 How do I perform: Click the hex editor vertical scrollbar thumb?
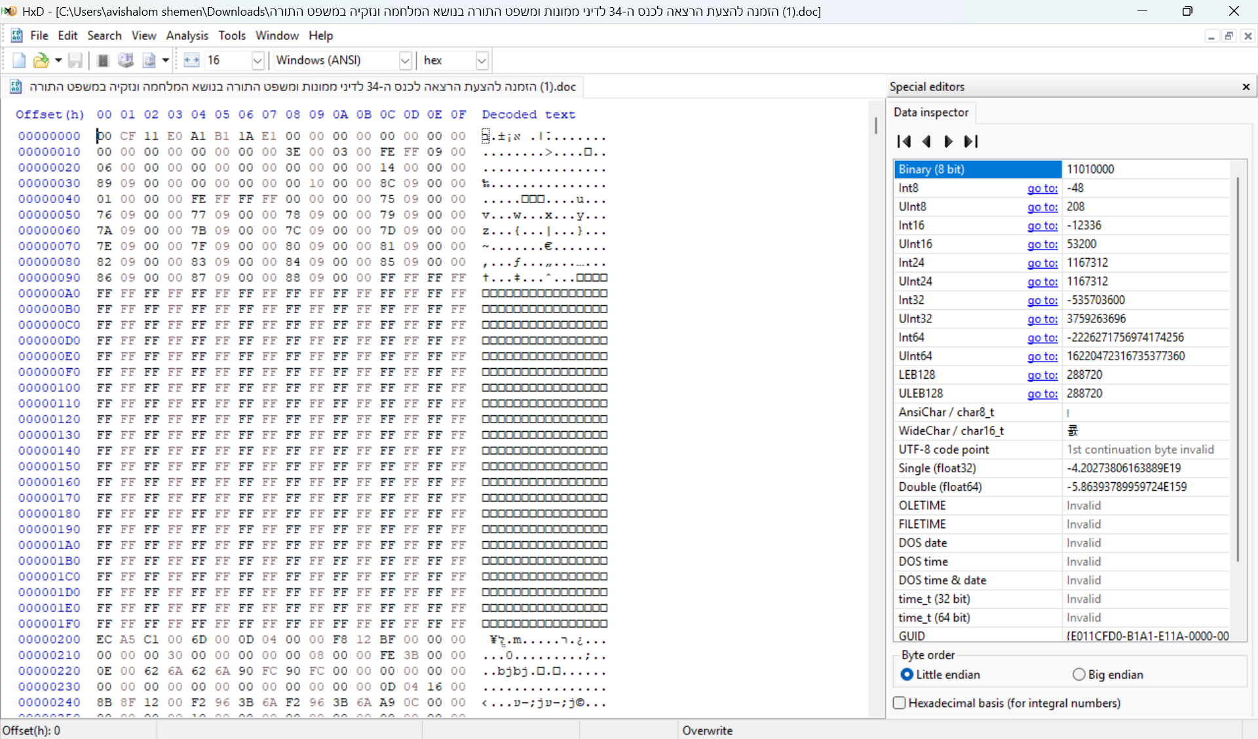tap(875, 125)
